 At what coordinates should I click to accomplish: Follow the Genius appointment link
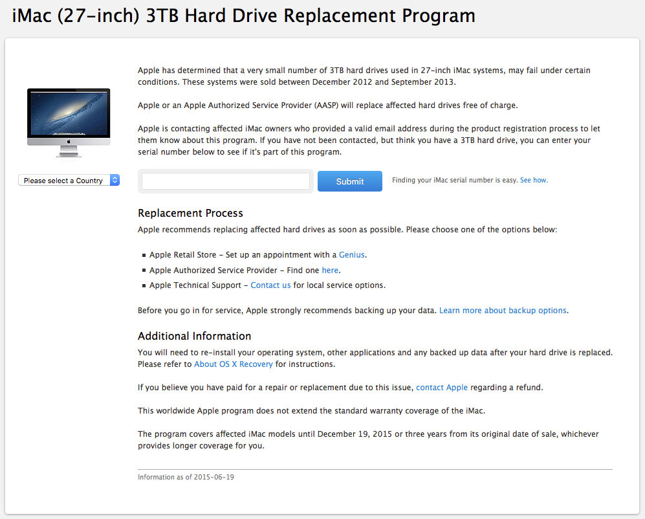[x=352, y=255]
